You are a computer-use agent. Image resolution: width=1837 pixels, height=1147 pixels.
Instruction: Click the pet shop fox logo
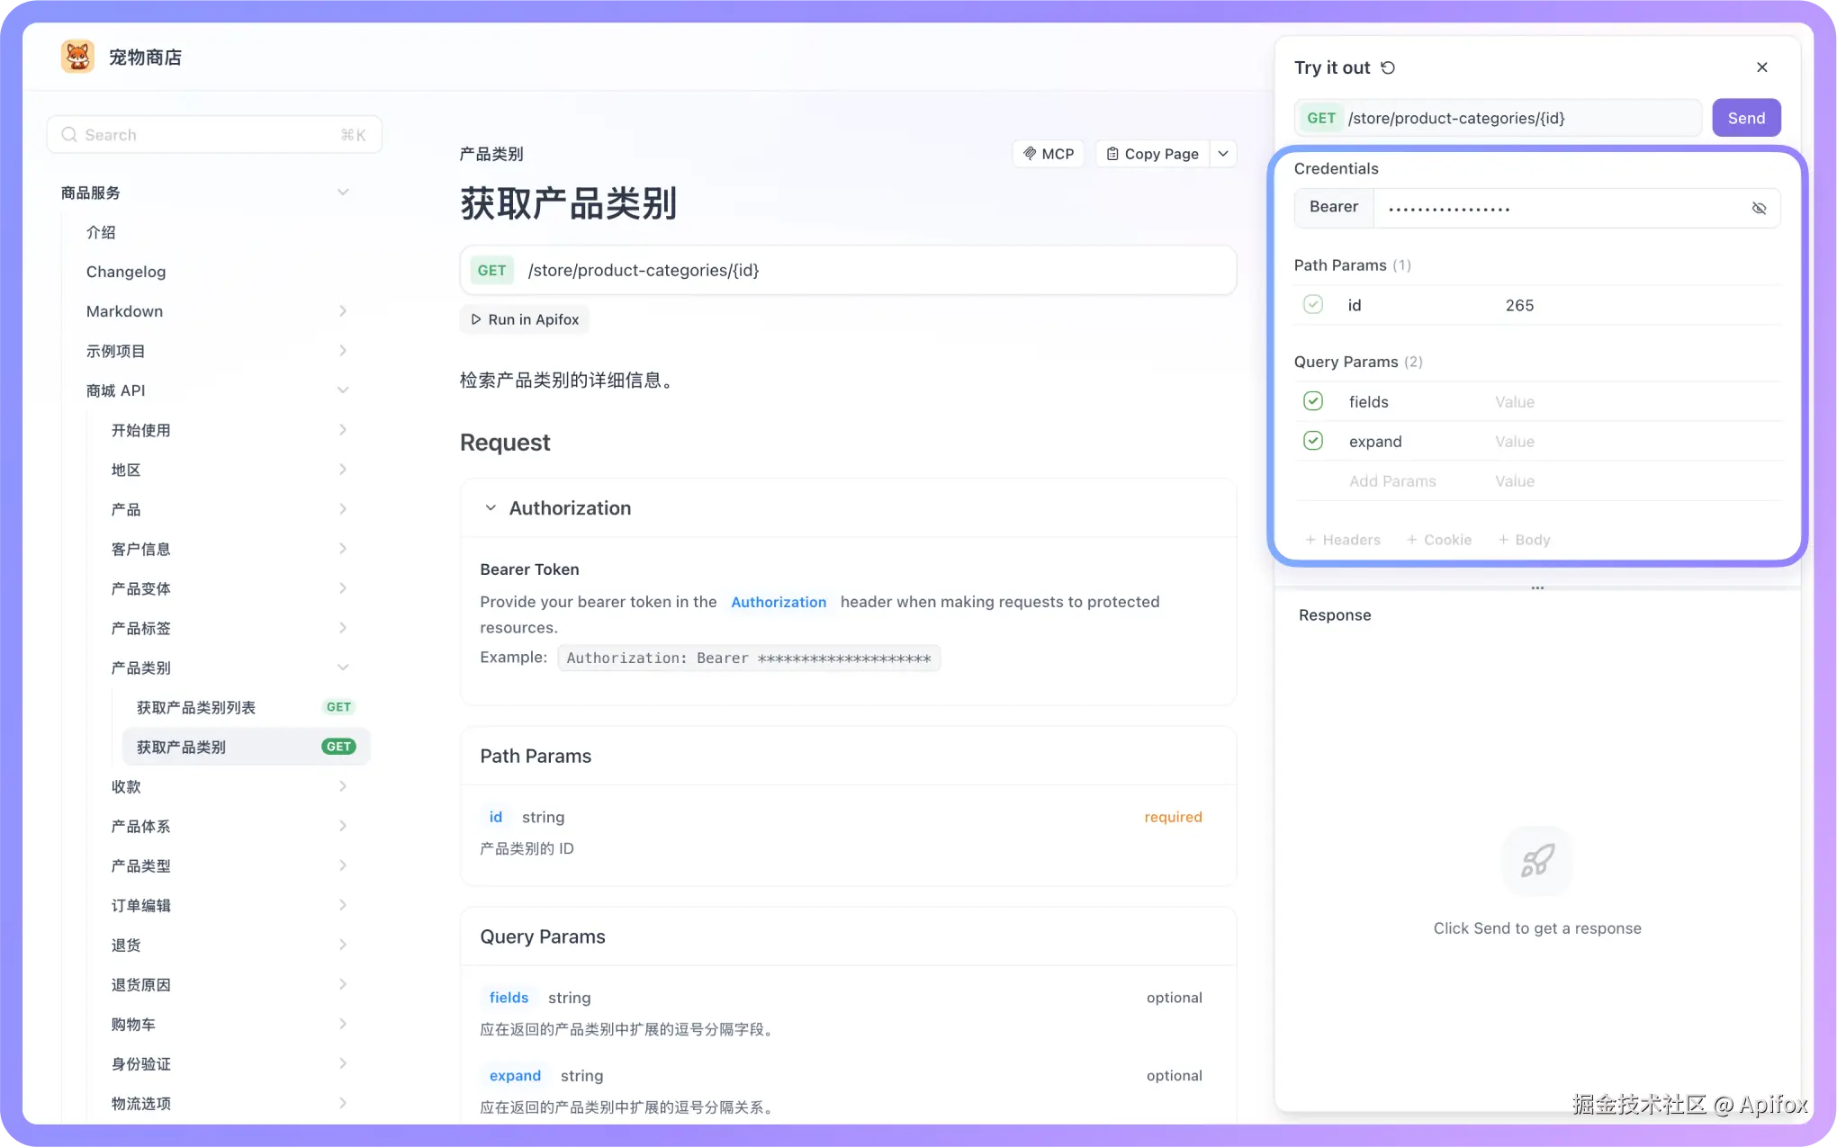[x=77, y=57]
